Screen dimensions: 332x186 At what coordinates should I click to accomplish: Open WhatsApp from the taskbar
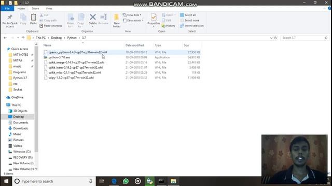126,181
